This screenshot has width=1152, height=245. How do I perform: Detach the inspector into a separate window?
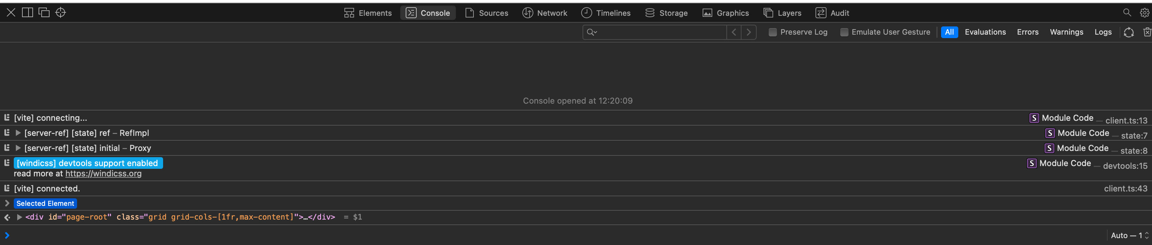44,12
